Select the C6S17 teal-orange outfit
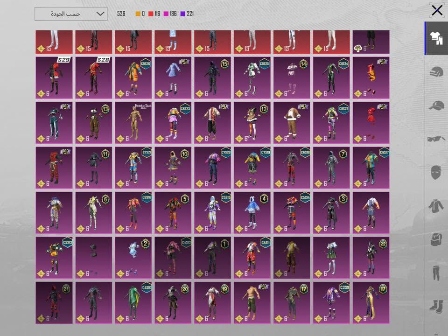 coord(371,168)
